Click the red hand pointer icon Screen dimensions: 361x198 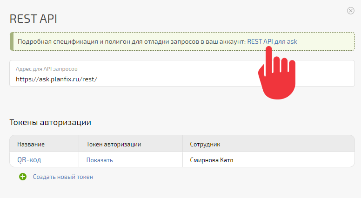pyautogui.click(x=277, y=73)
